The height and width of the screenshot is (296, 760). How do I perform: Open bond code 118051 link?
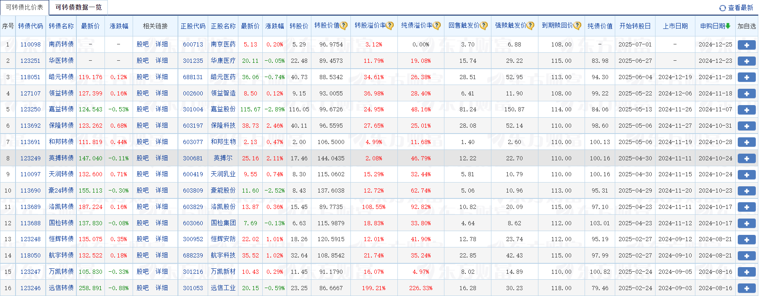click(31, 77)
